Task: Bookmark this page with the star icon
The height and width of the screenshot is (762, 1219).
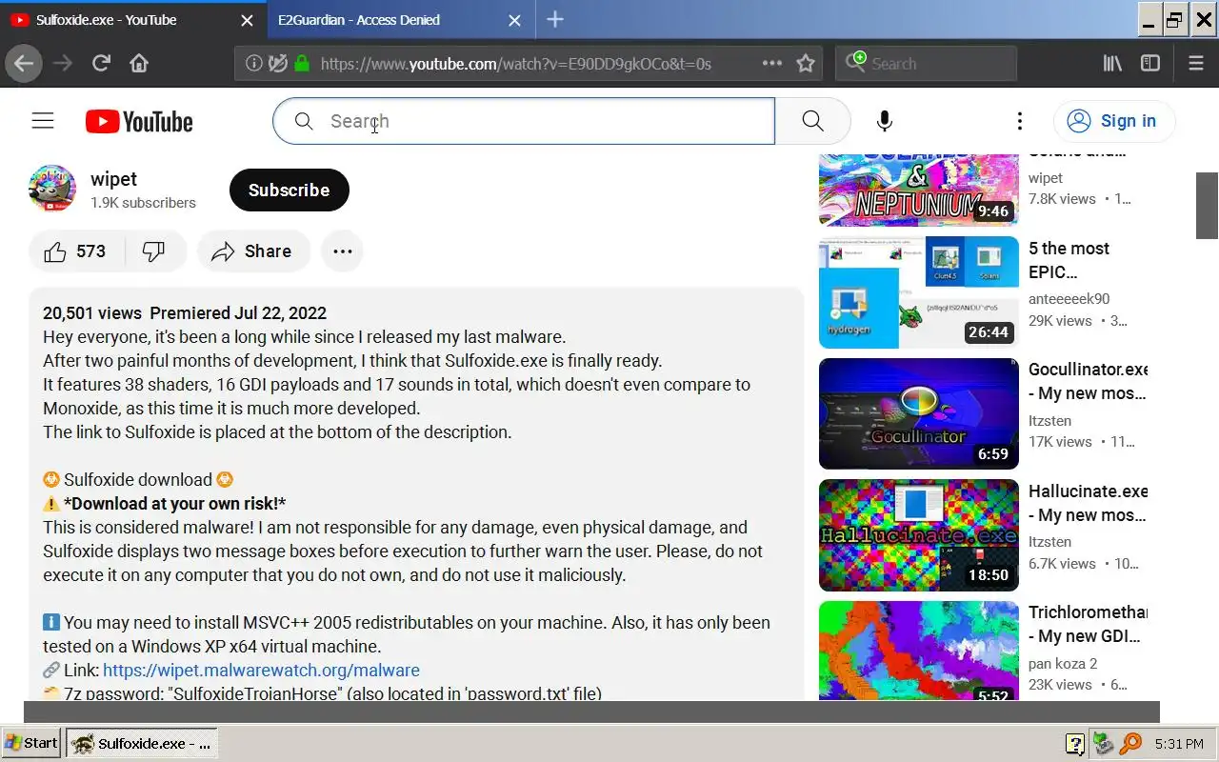Action: pyautogui.click(x=806, y=64)
